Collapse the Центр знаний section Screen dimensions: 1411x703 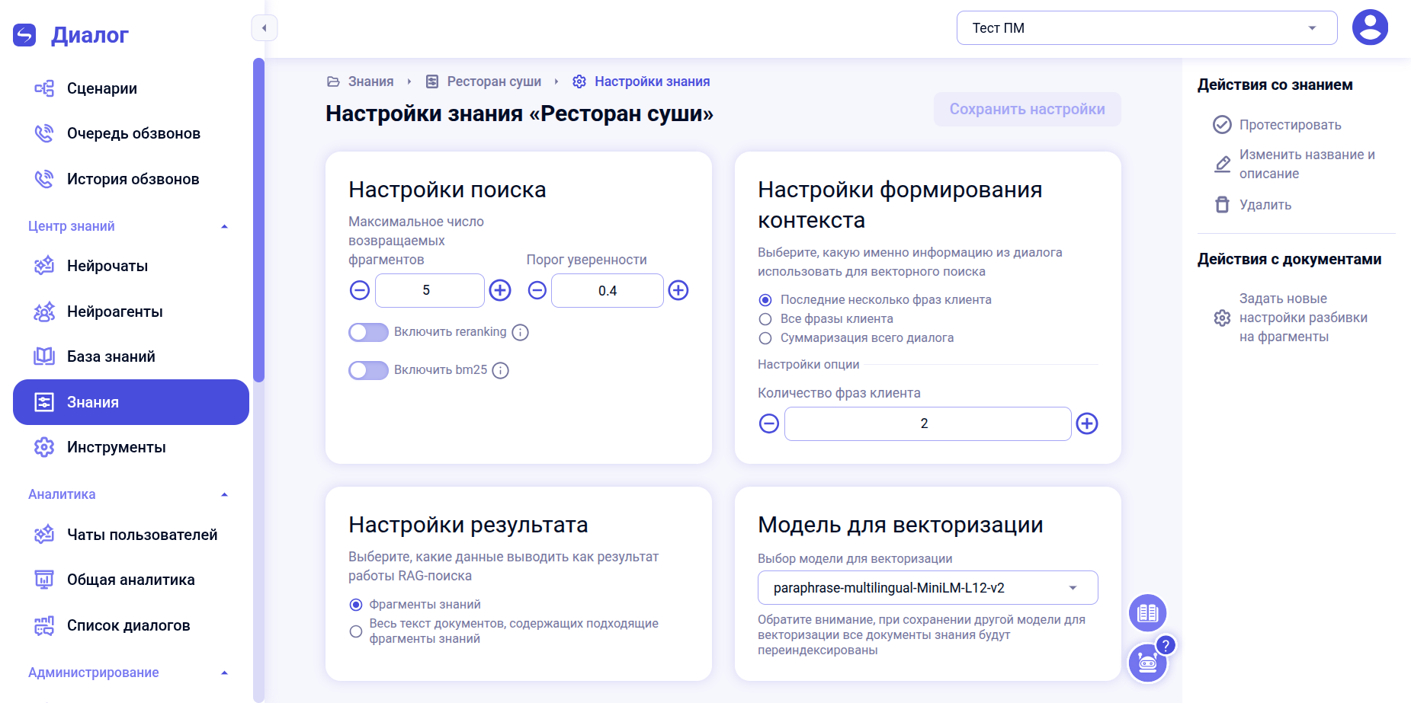[x=224, y=226]
